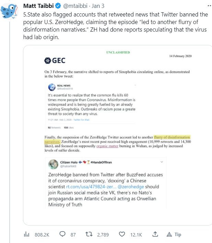Expand chevron menu on Citizen Halo tweet
Image resolution: width=212 pixels, height=243 pixels.
pyautogui.click(x=161, y=161)
